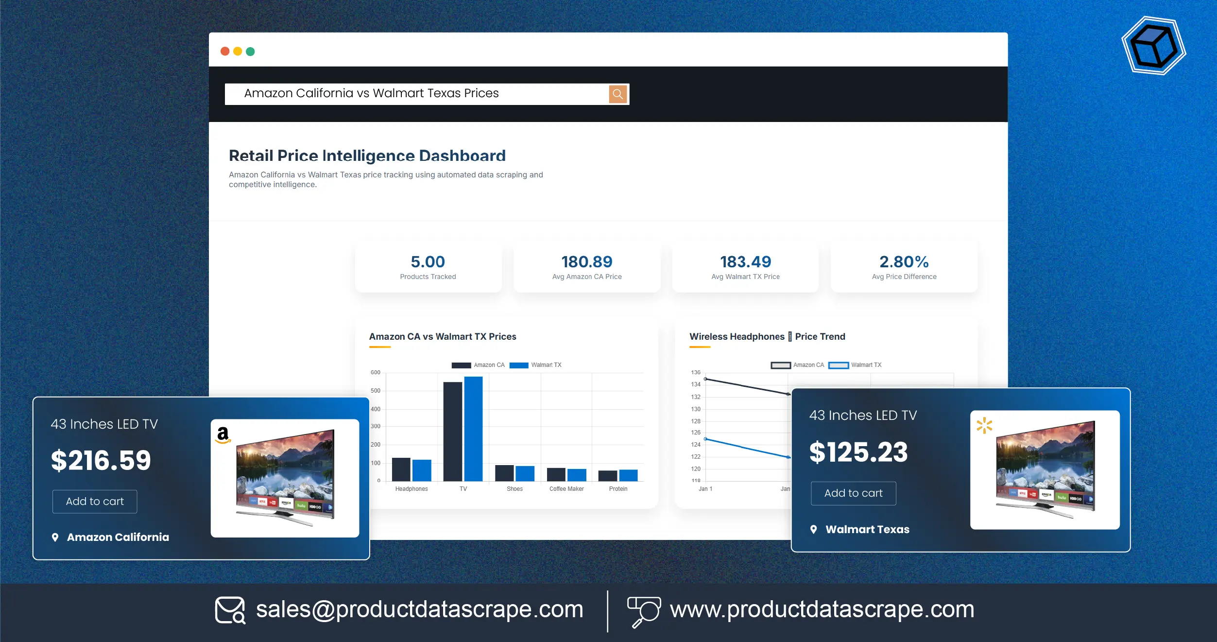The height and width of the screenshot is (642, 1217).
Task: Click the Amazon CA color swatch in the trend legend
Action: pos(780,364)
